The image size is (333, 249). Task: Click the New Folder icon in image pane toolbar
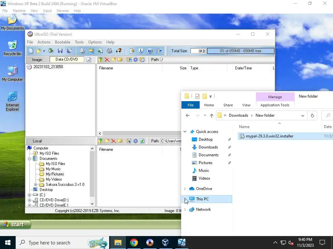pos(113,60)
